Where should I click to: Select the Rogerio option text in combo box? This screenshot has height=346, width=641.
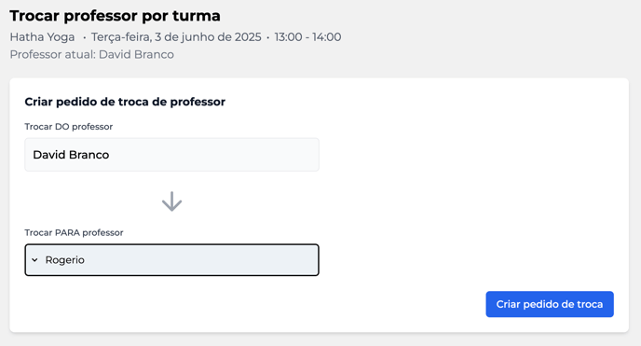click(x=64, y=260)
